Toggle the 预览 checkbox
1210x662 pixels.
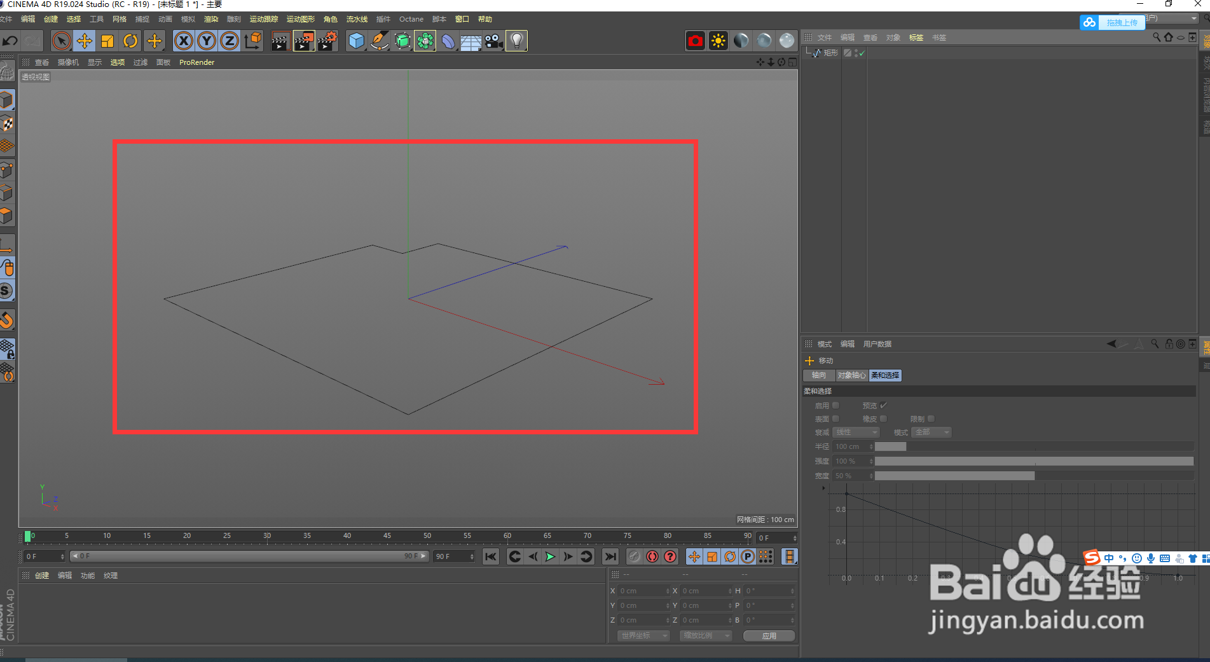coord(883,405)
